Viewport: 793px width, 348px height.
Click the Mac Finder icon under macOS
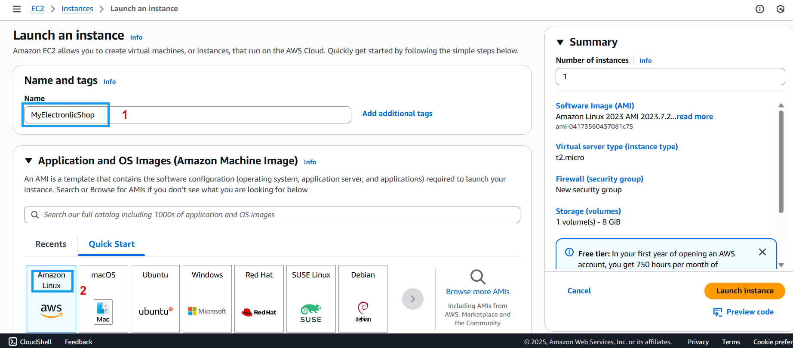[103, 312]
